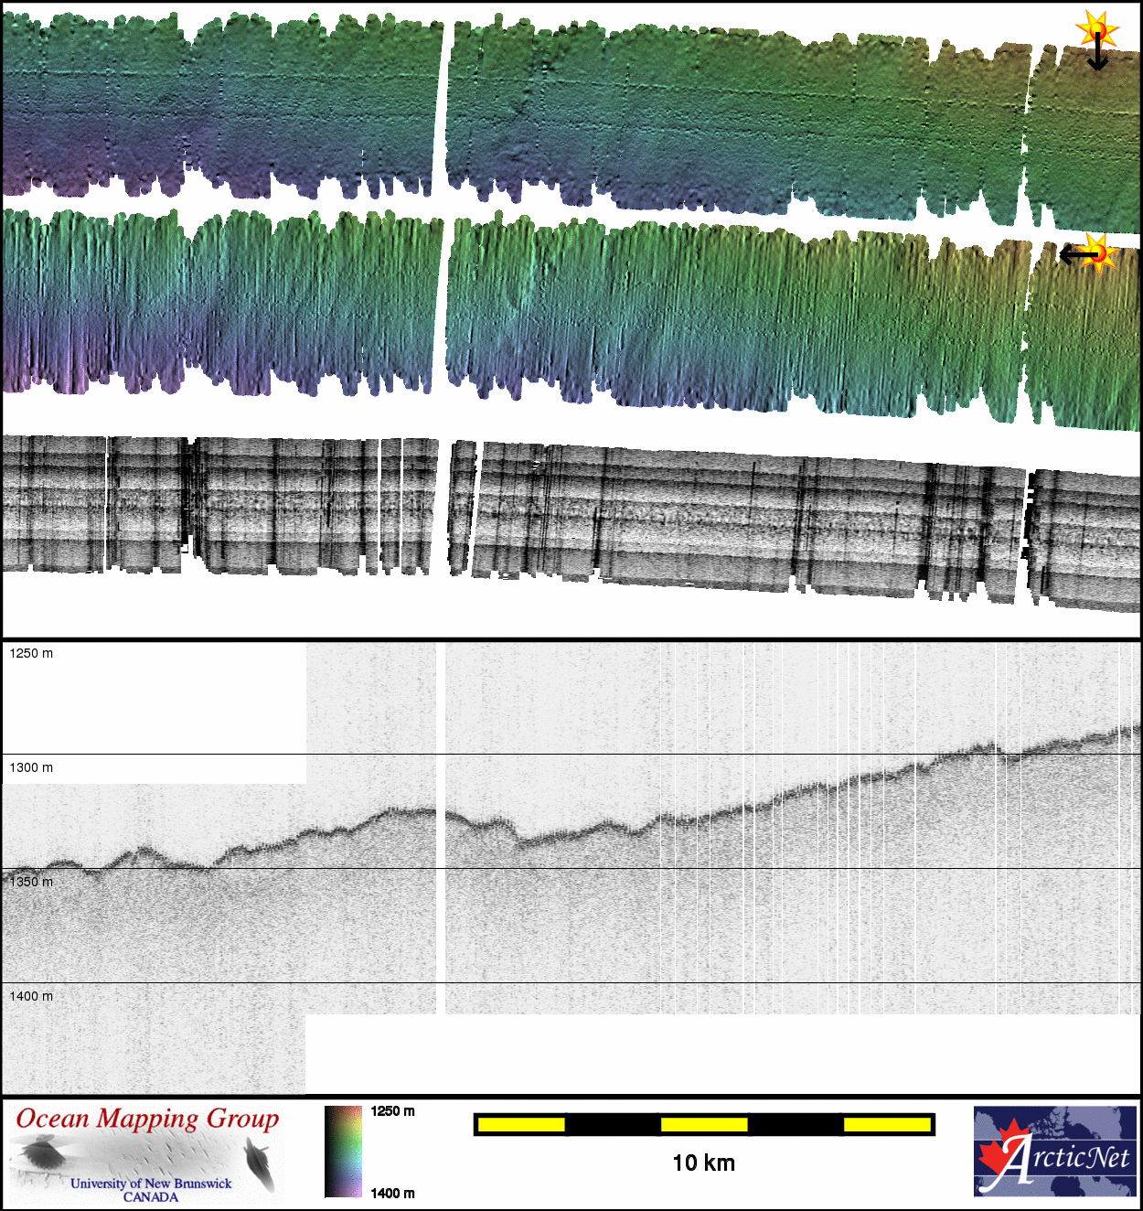
Task: Click the 1250 m legend label
Action: click(392, 1111)
